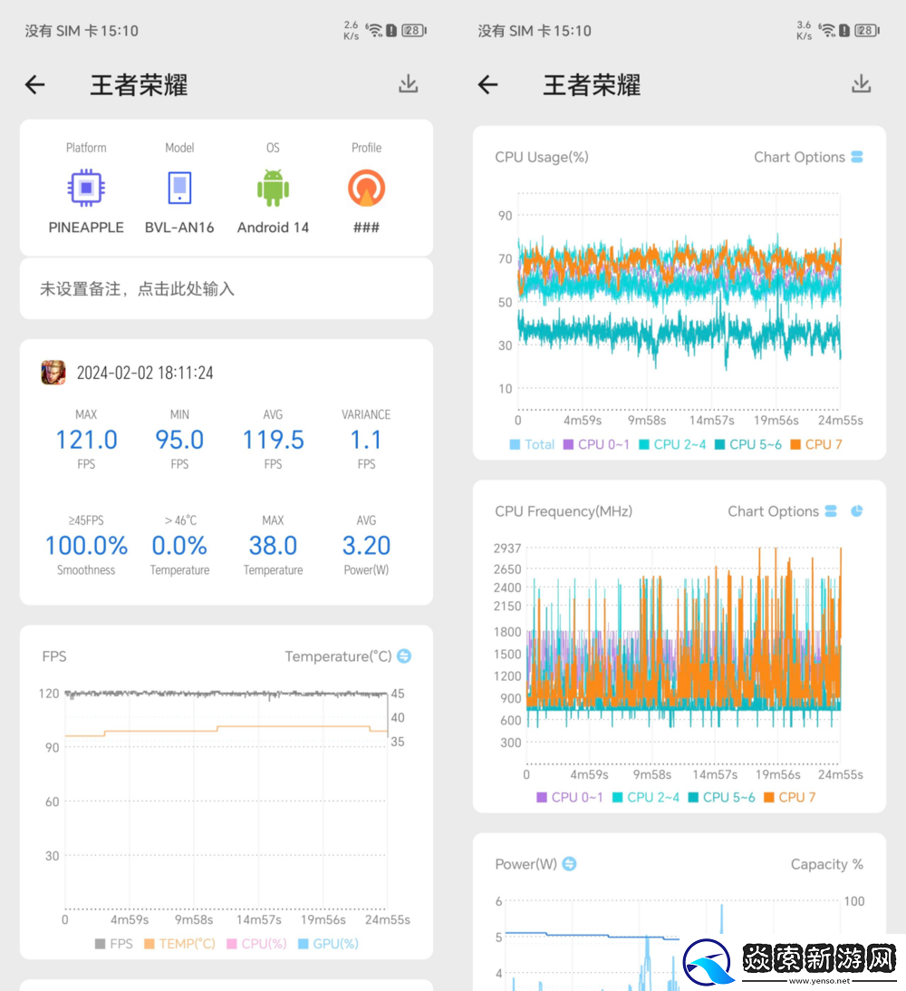This screenshot has width=906, height=991.
Task: Click the 王者荣耀 title on left page
Action: tap(138, 84)
